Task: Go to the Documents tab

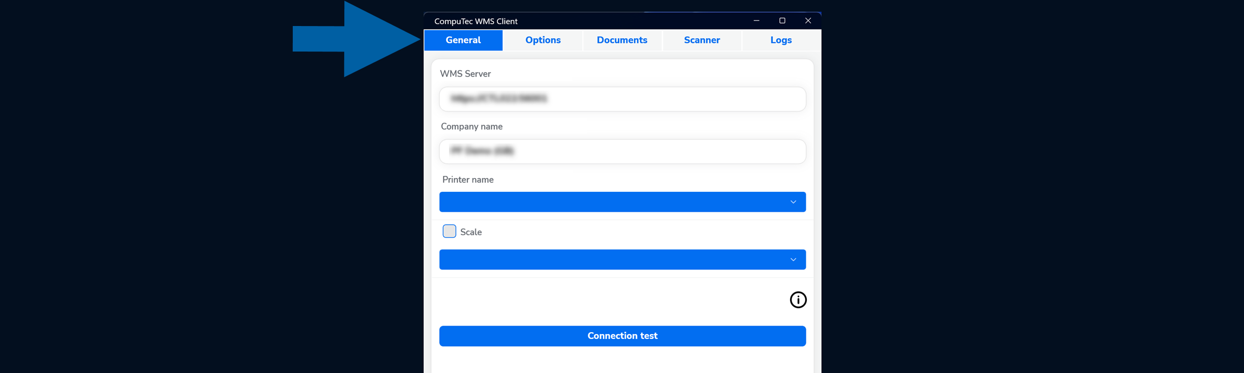Action: coord(622,40)
